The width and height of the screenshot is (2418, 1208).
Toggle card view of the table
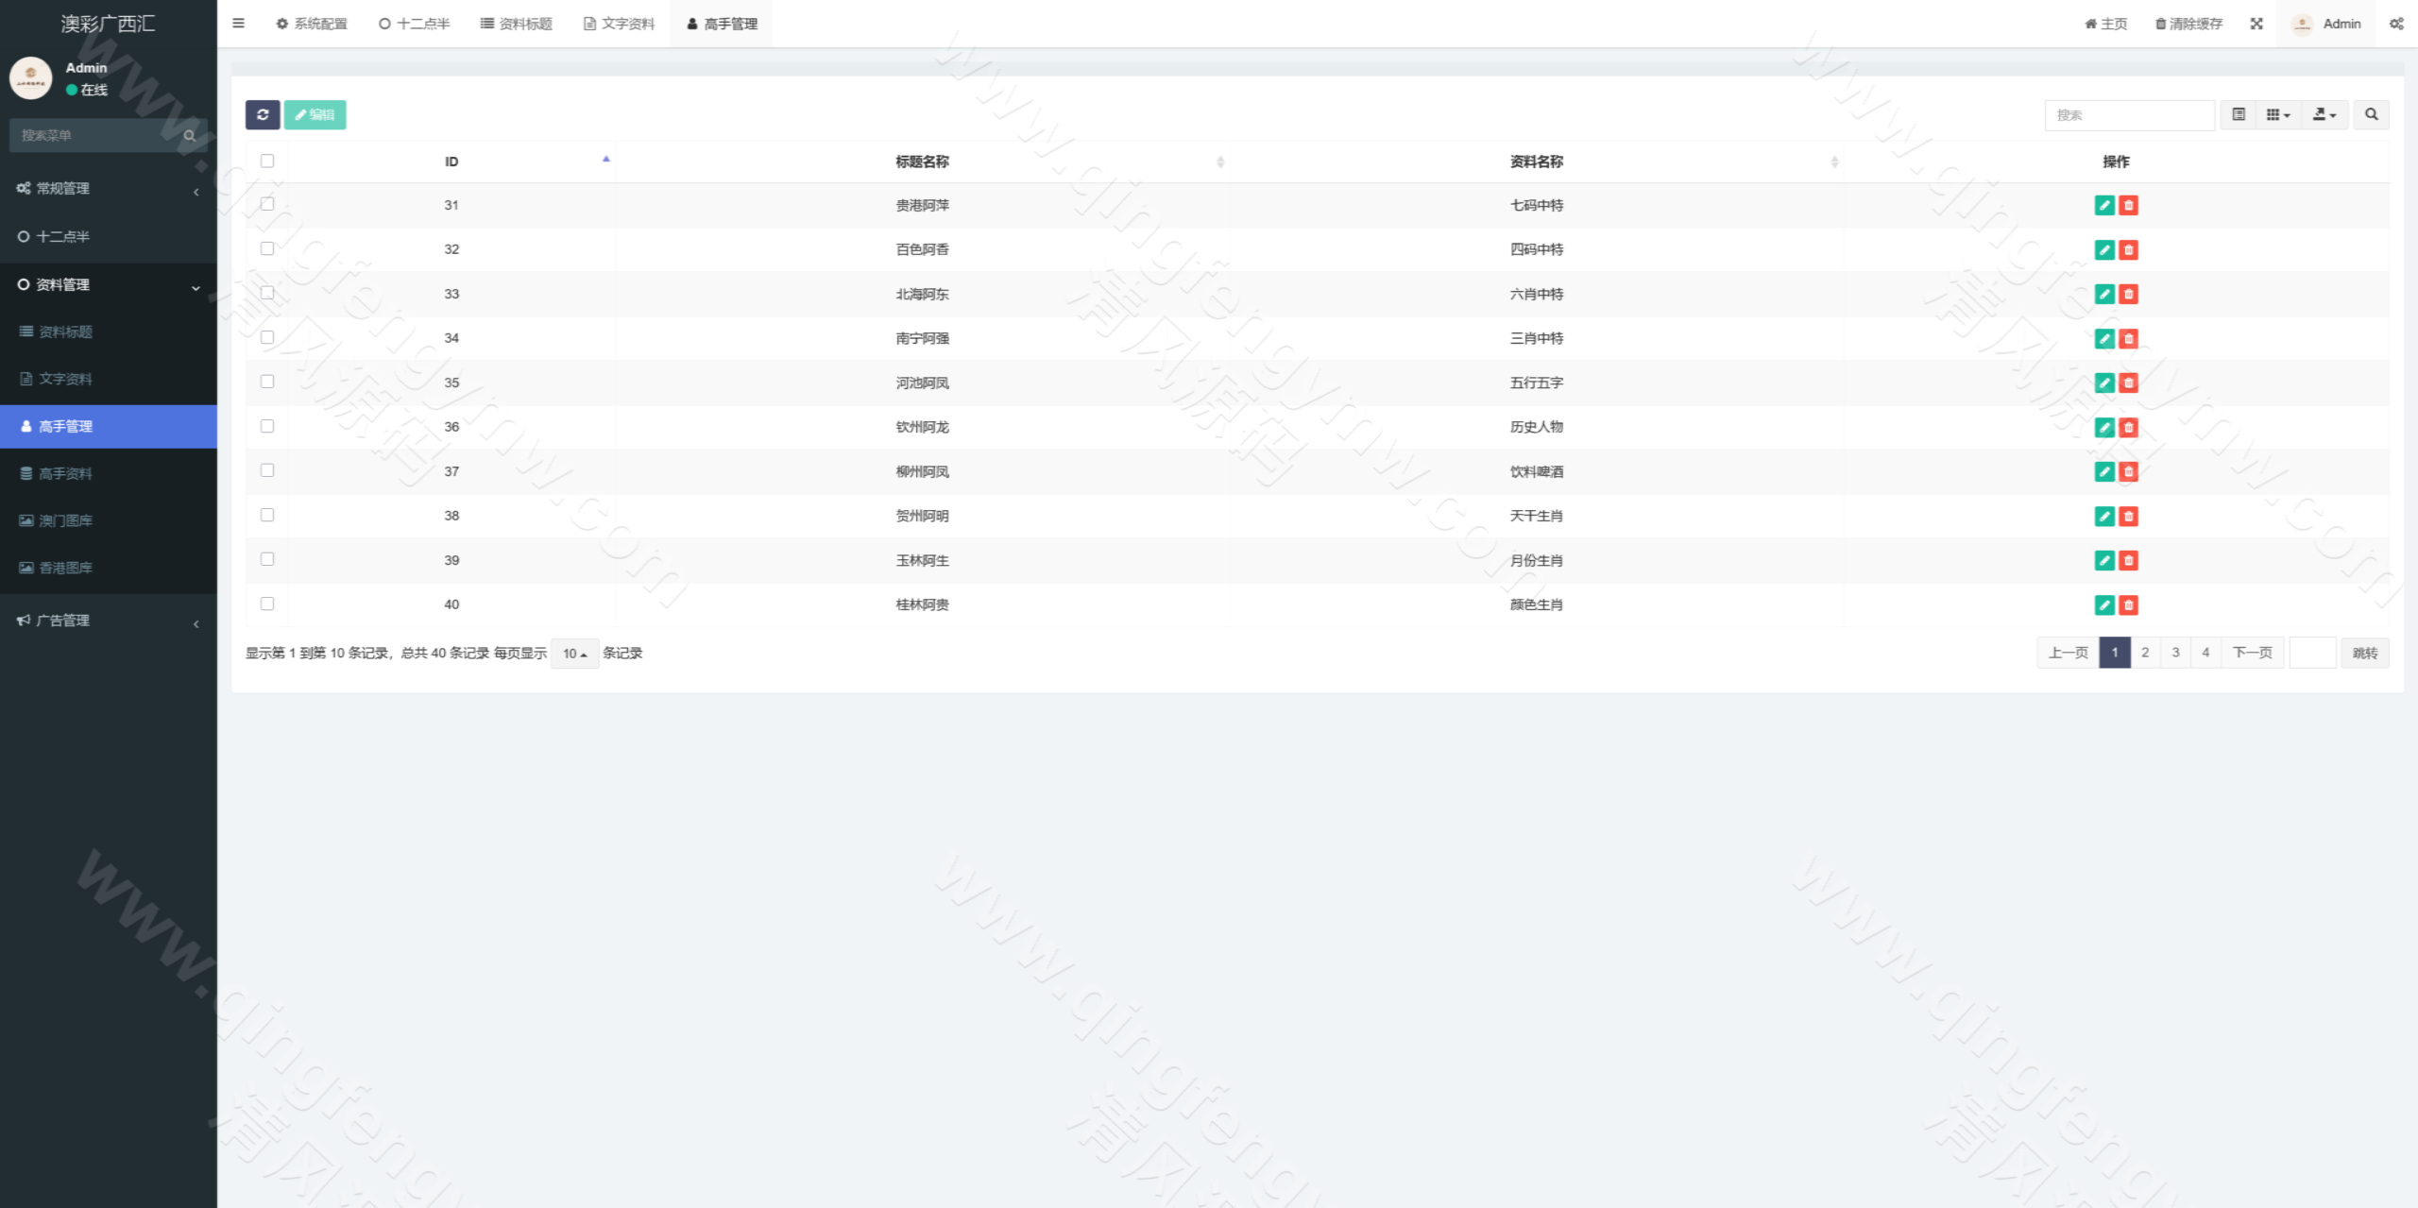(2239, 114)
